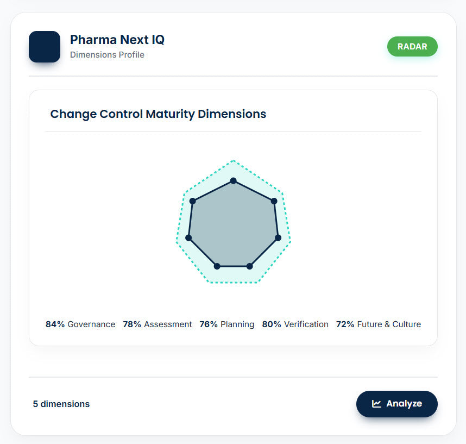Expand the 5 dimensions summary
This screenshot has height=444, width=466.
point(61,404)
